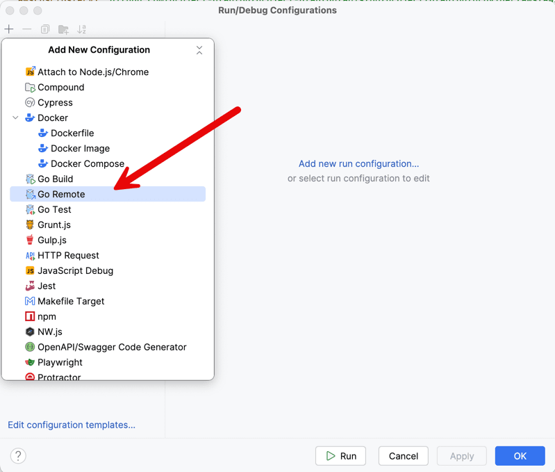Viewport: 555px width, 472px height.
Task: Select Protractor at the list bottom
Action: click(x=108, y=375)
